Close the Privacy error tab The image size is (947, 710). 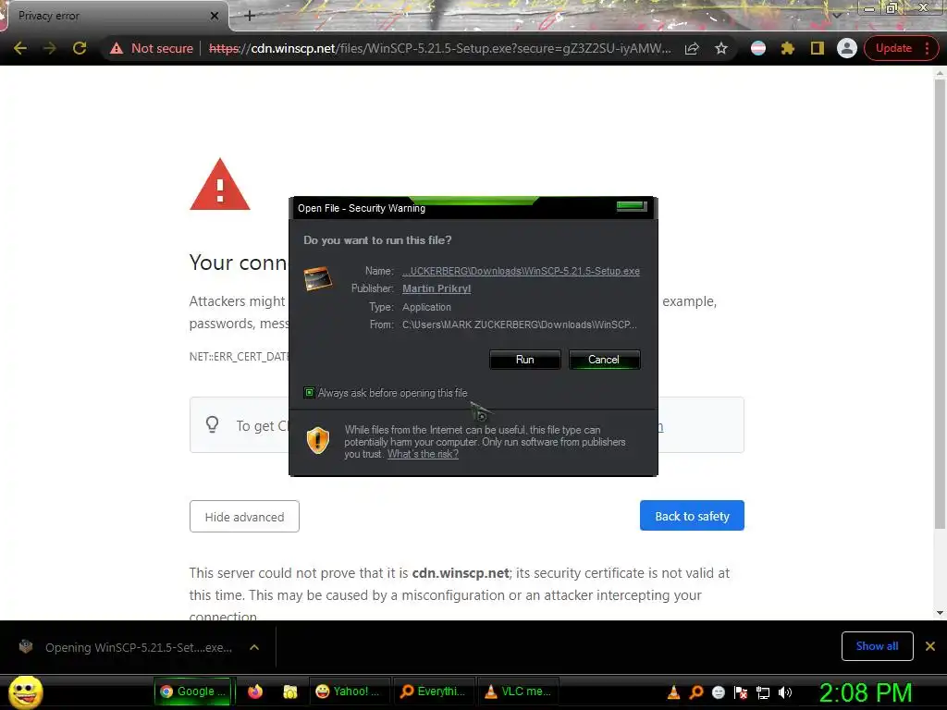point(215,16)
